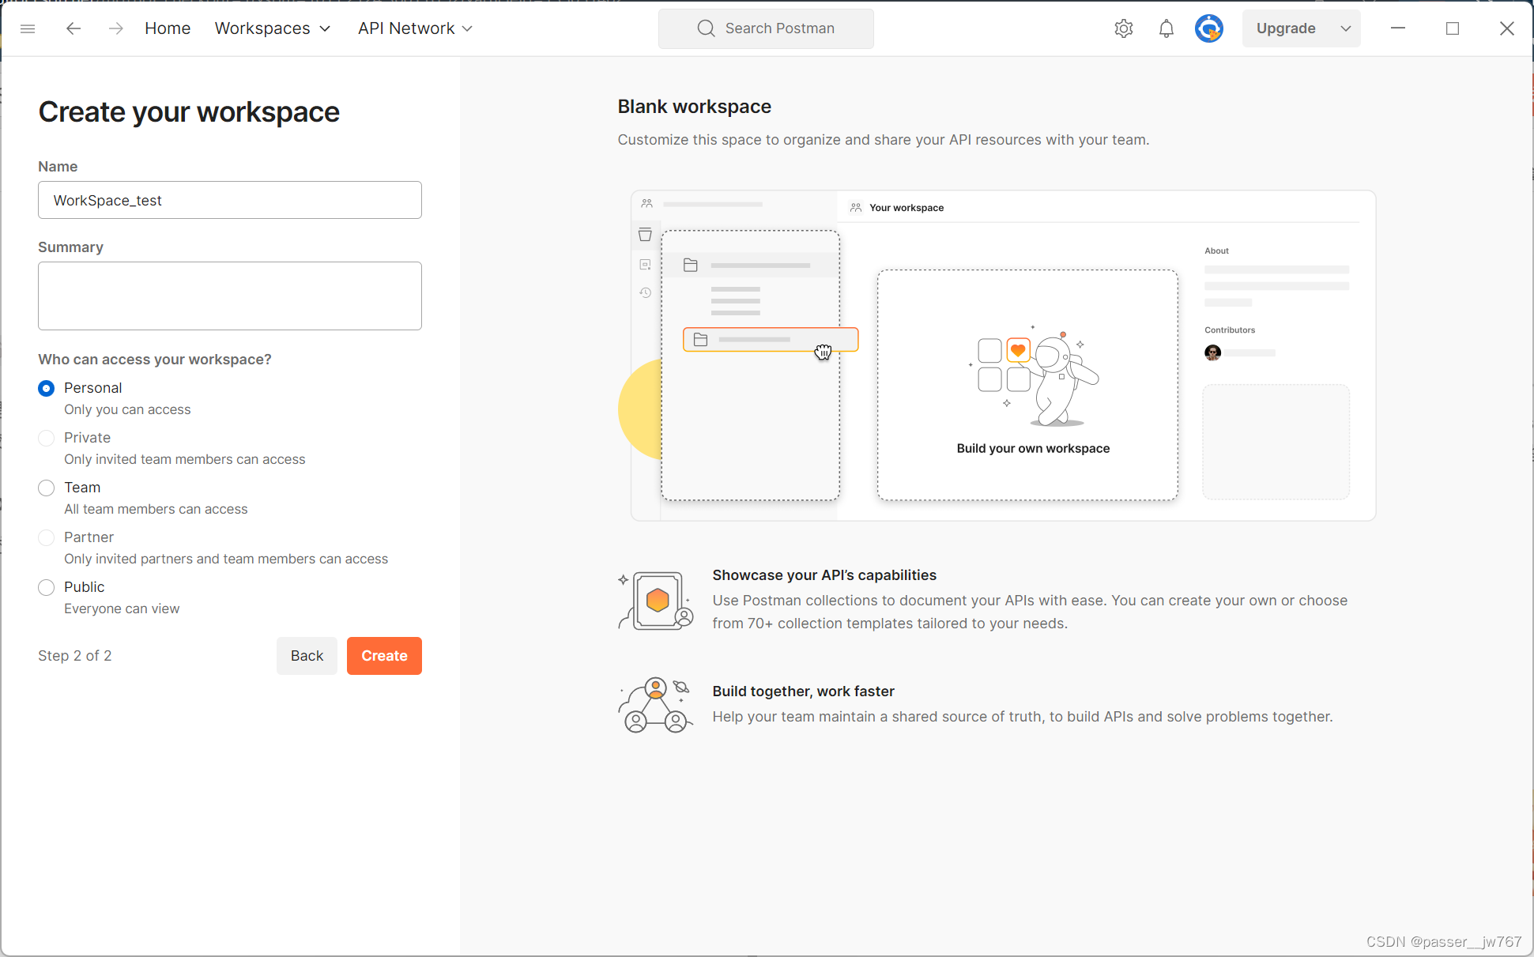Click the Create workspace button

383,655
